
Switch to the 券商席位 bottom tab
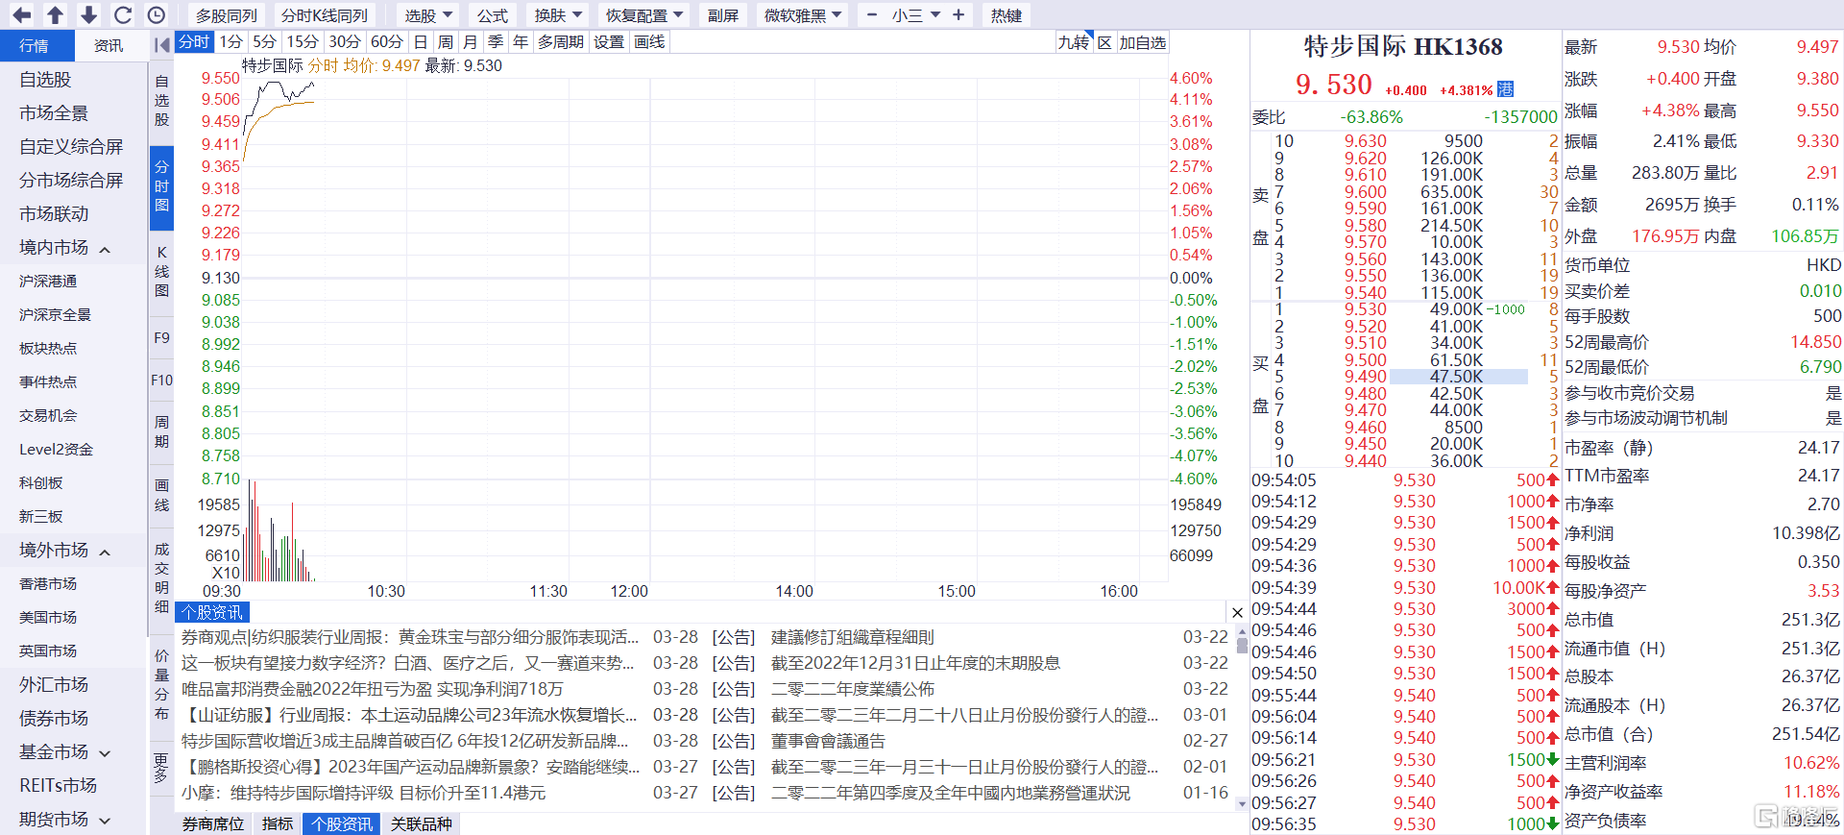coord(212,823)
